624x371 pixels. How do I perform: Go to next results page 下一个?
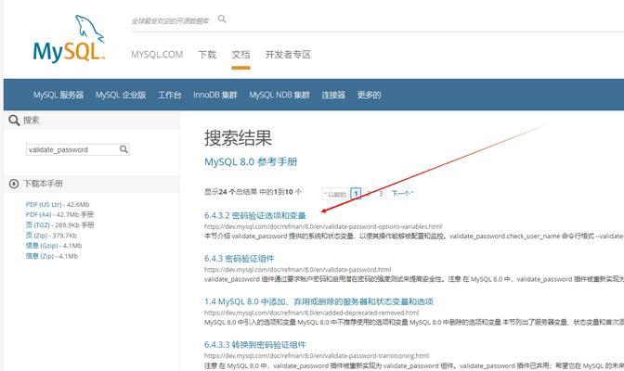(x=402, y=194)
